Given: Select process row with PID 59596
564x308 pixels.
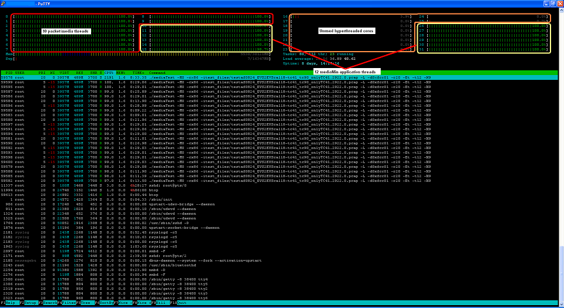Looking at the screenshot, I should (x=279, y=106).
